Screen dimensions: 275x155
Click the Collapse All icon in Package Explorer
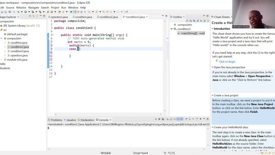click(30, 16)
